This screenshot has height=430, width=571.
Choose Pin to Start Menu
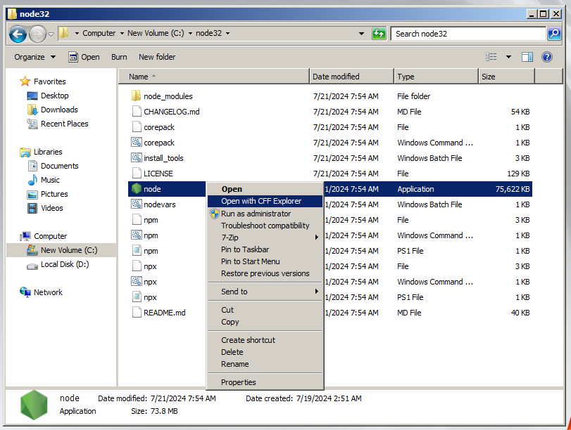[265, 261]
